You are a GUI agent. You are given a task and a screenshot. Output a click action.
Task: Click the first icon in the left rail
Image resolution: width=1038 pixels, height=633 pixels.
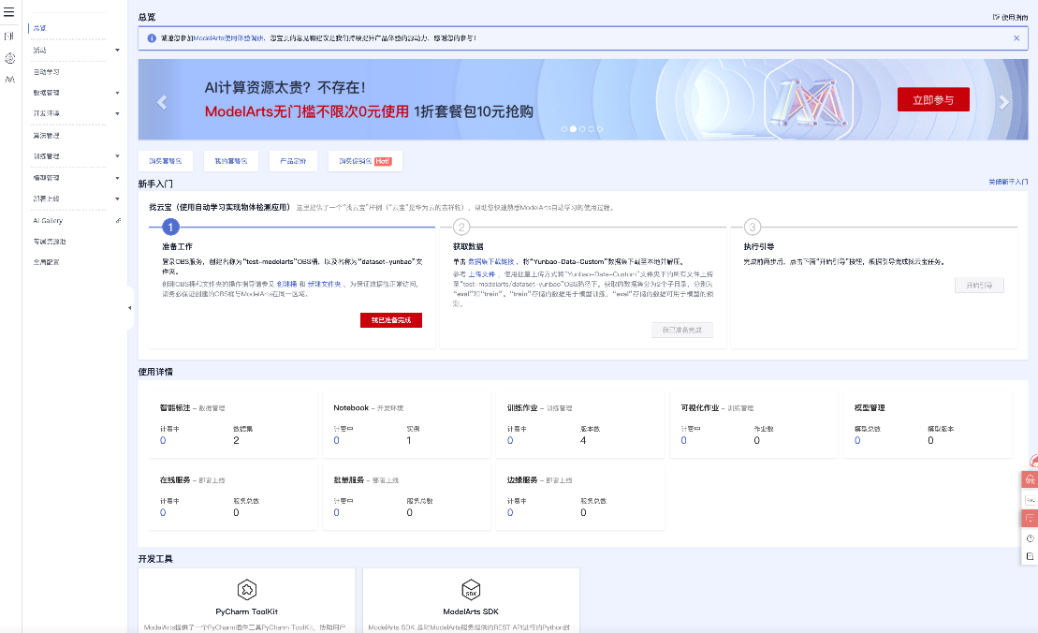click(x=9, y=35)
